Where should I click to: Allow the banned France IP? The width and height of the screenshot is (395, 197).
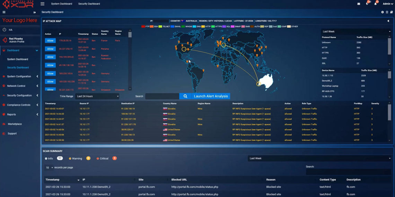coord(50,40)
